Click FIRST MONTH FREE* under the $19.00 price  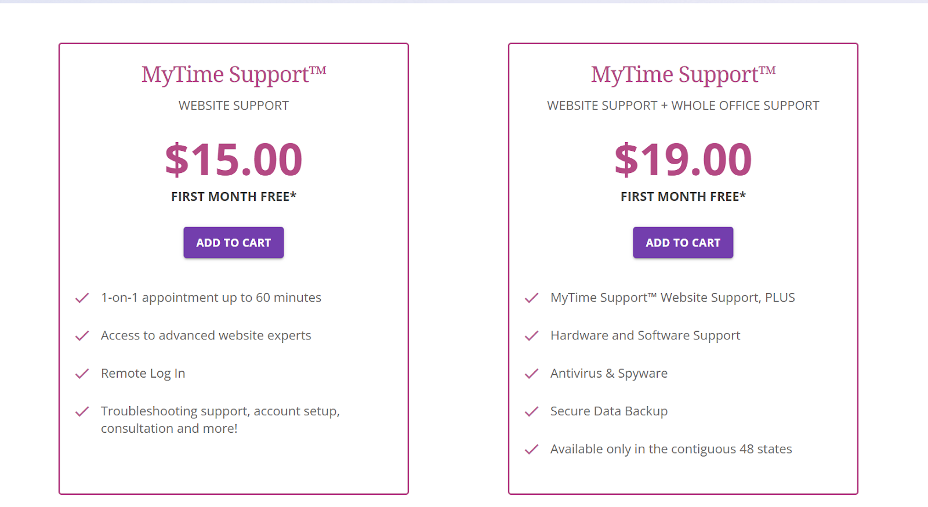(x=683, y=197)
